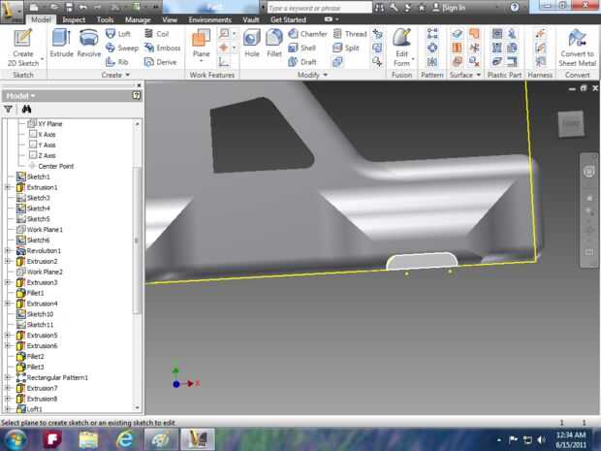Viewport: 601px width, 451px height.
Task: Expand the Extrusion5 tree node
Action: point(8,336)
